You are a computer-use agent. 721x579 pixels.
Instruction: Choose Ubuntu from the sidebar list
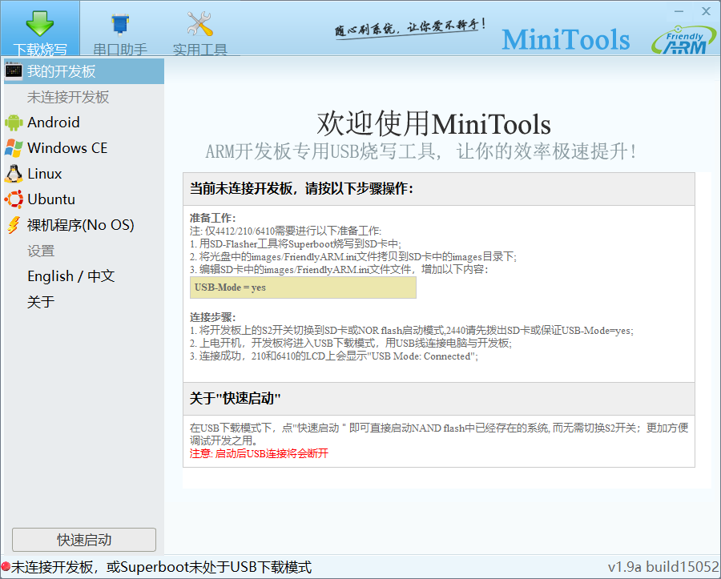pyautogui.click(x=84, y=199)
